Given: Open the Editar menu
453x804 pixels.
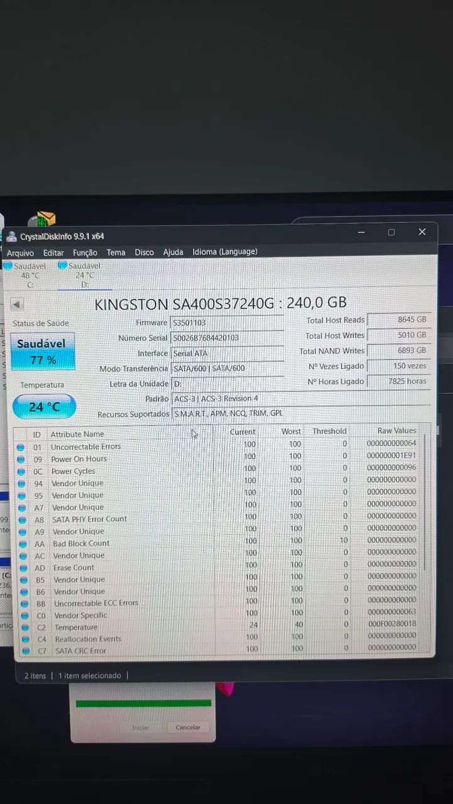Looking at the screenshot, I should point(53,253).
